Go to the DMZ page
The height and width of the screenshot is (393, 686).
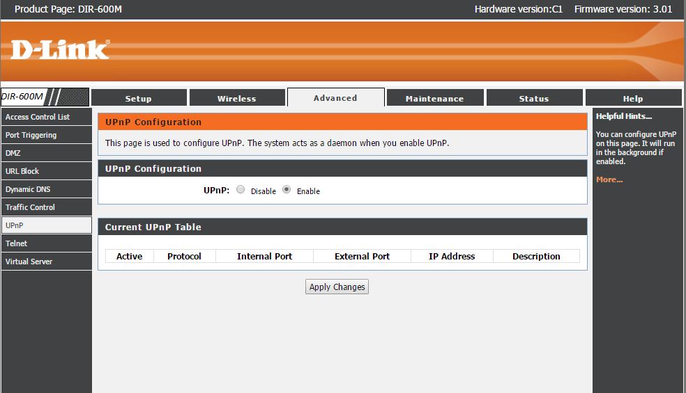click(47, 153)
